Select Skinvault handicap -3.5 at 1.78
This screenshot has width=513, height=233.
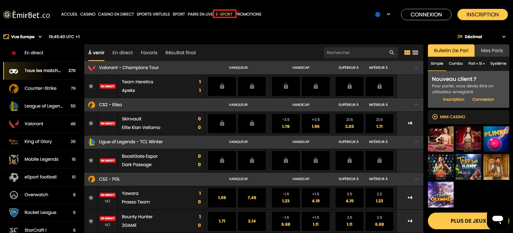pos(286,123)
